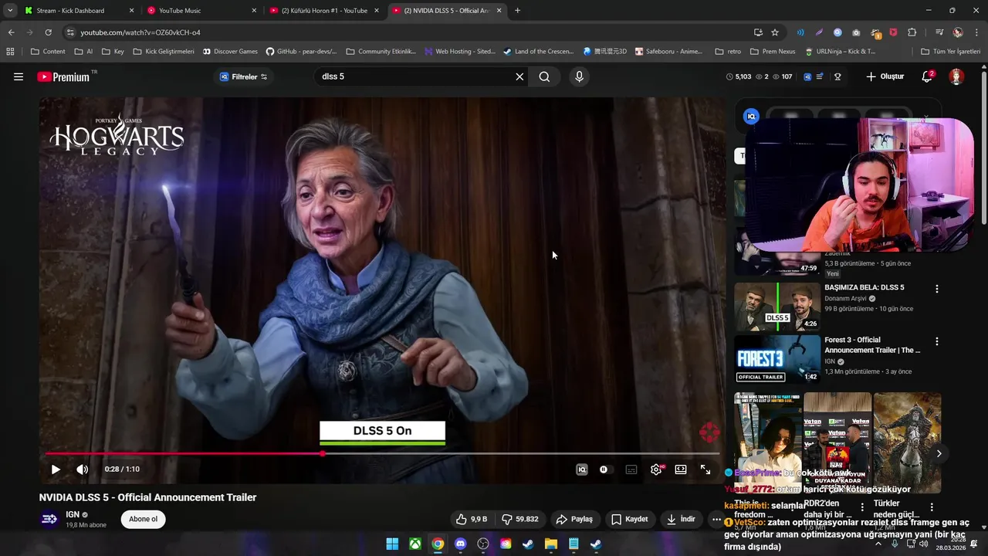Bookmark this page with the star

click(x=775, y=32)
